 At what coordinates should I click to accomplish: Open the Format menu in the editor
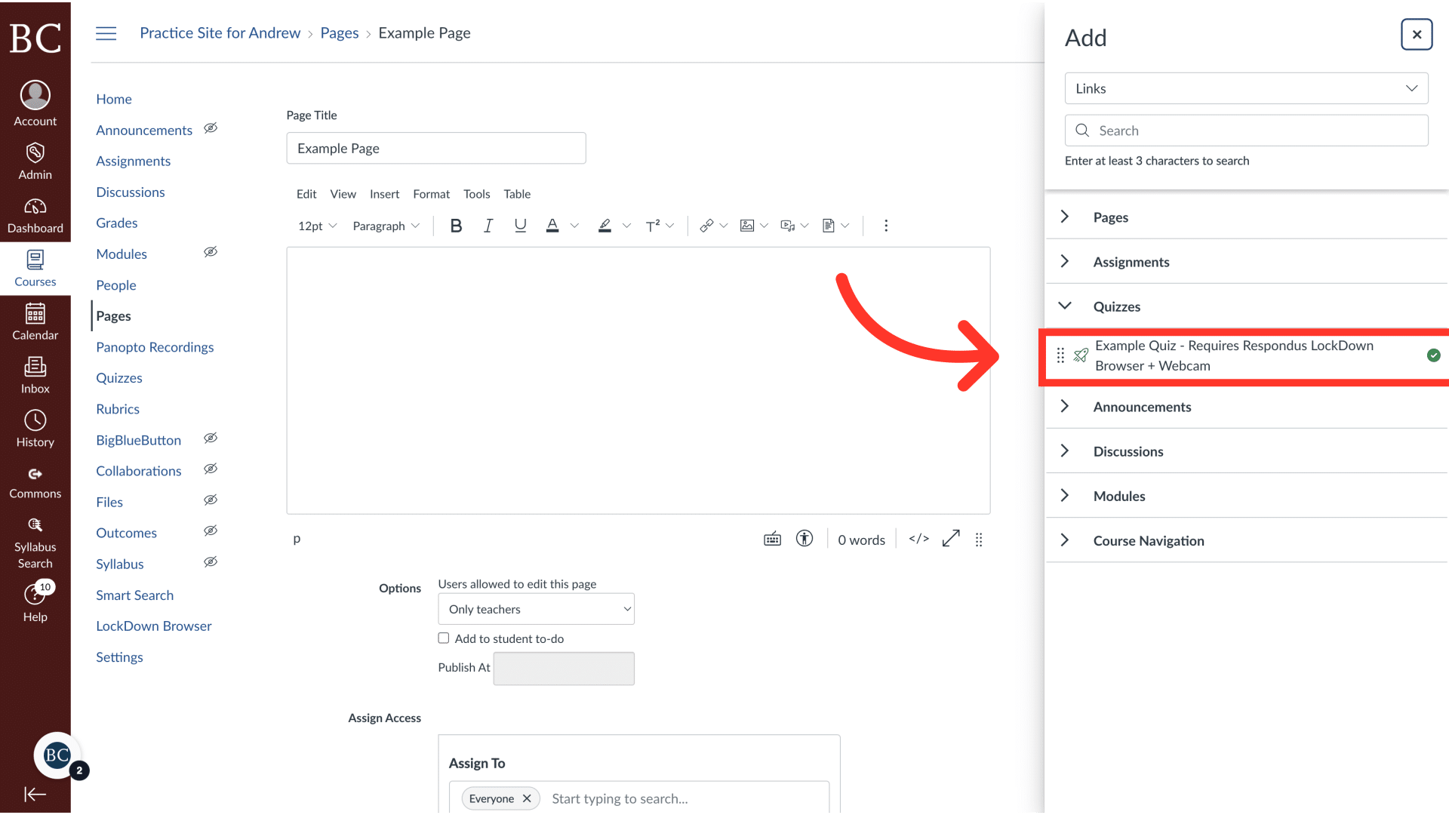pyautogui.click(x=431, y=194)
